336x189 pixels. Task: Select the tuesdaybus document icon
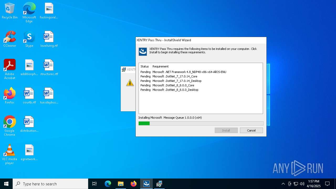point(49,96)
